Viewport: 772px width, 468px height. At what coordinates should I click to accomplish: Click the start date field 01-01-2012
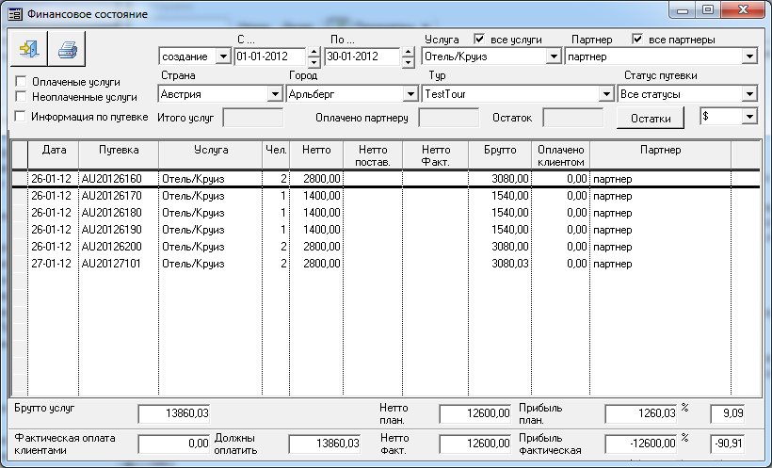point(268,56)
